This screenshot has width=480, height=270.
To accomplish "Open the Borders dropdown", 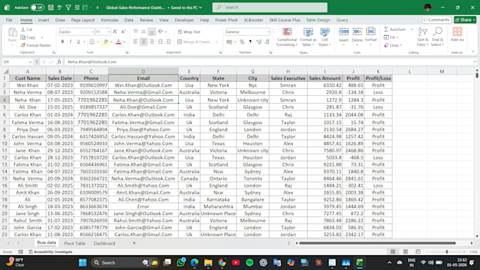I will click(97, 42).
